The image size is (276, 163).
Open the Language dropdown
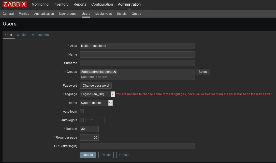(97, 94)
